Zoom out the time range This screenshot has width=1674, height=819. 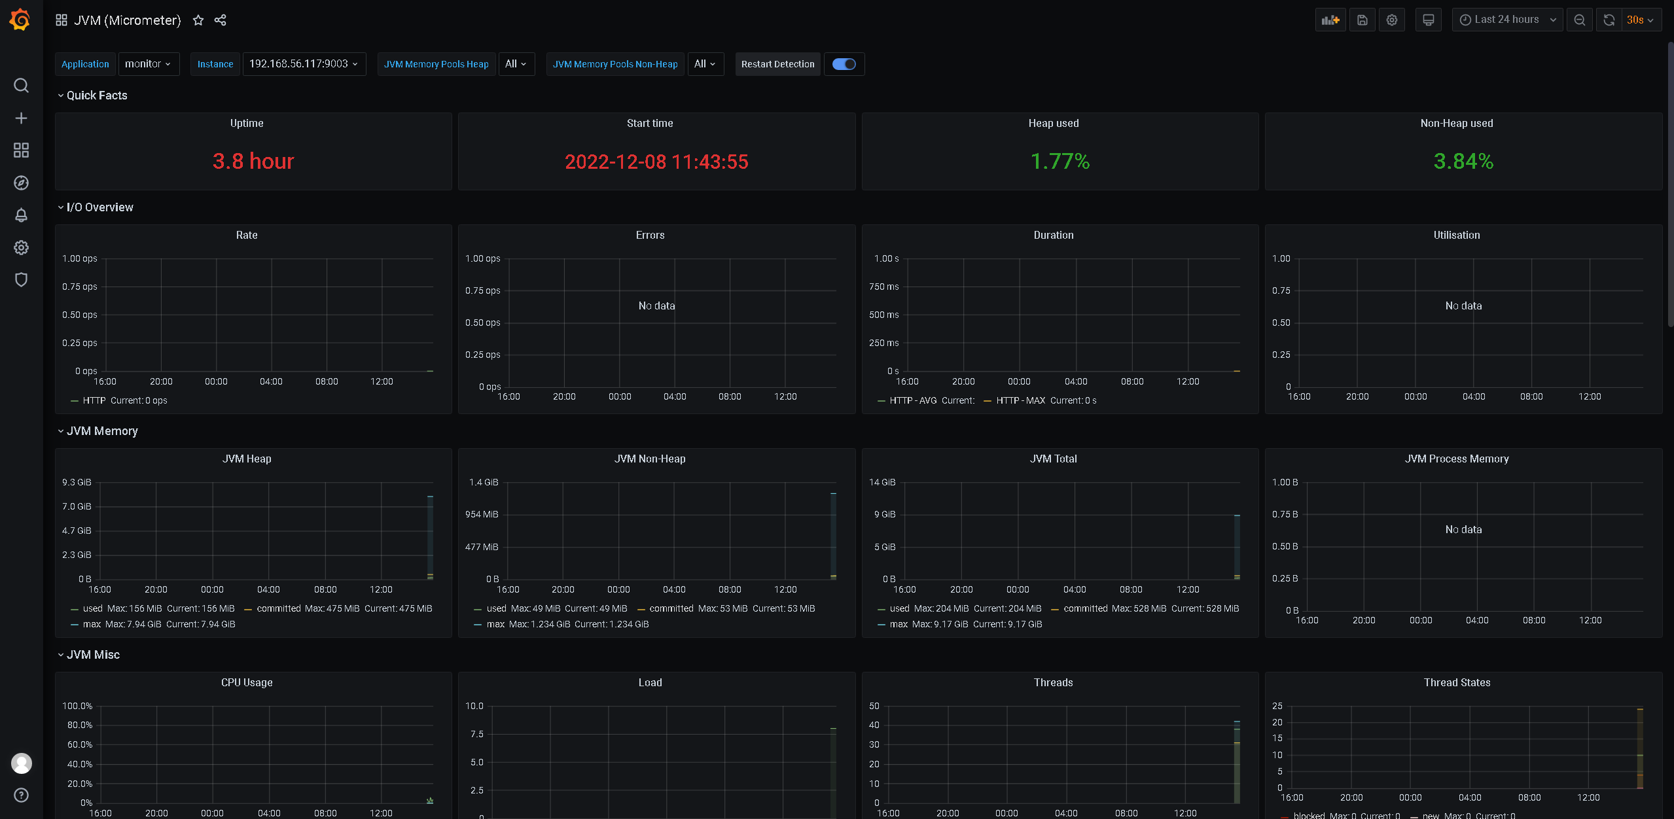click(1580, 20)
